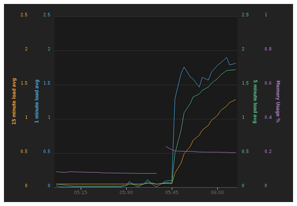Click the orange 0.5 axis tick label
Image resolution: width=297 pixels, height=206 pixels.
(x=24, y=152)
